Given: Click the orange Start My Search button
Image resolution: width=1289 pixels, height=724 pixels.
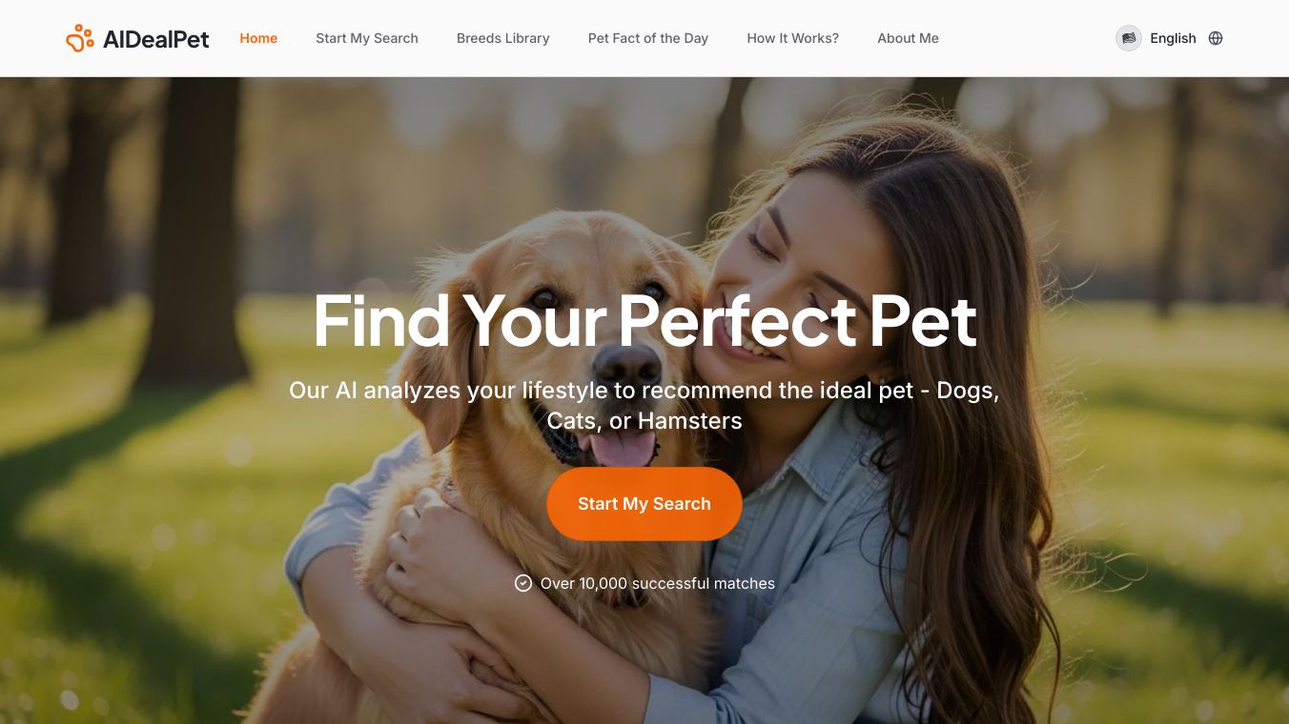Looking at the screenshot, I should tap(644, 504).
